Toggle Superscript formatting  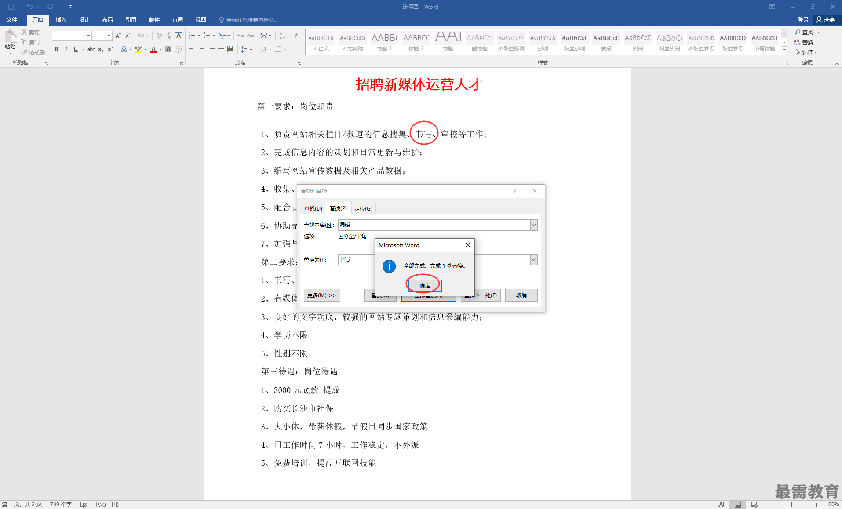click(110, 49)
